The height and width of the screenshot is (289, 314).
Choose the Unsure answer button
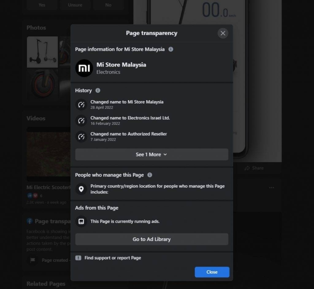point(75,5)
